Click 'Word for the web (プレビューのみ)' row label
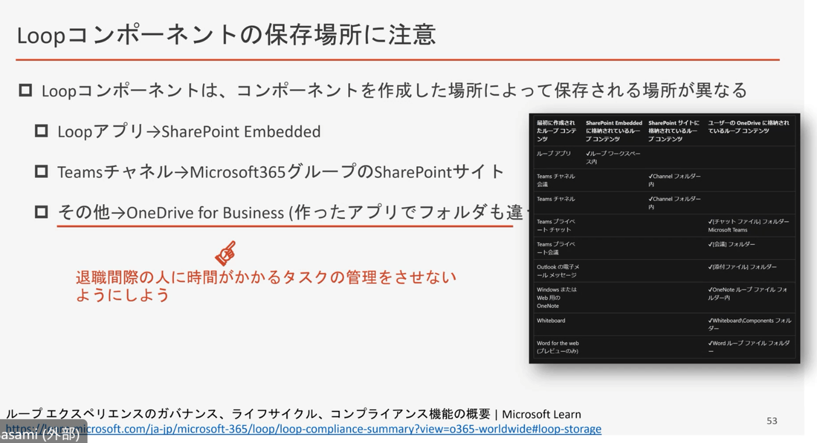Screen dimensions: 817x443 click(x=557, y=347)
